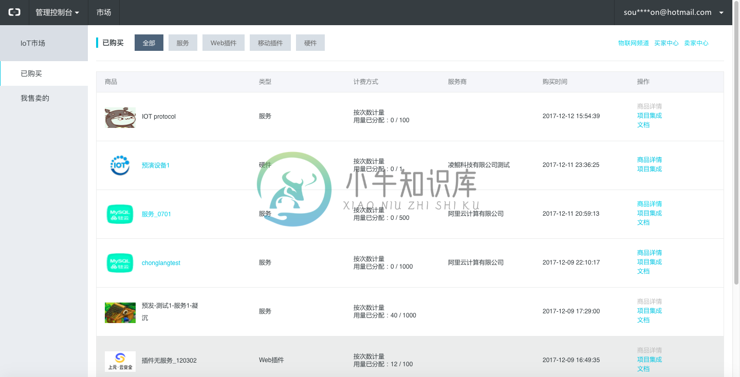
Task: Open the 服务_0701 product link
Action: click(156, 214)
